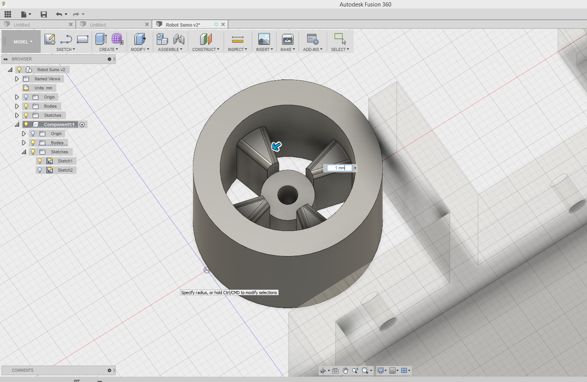Expand the Named Views folder

point(17,78)
